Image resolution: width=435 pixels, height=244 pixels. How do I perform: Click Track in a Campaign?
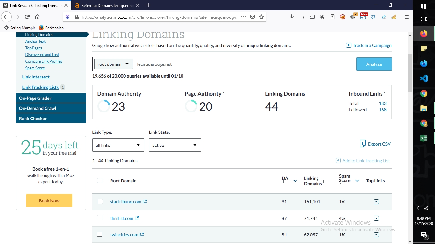369,45
